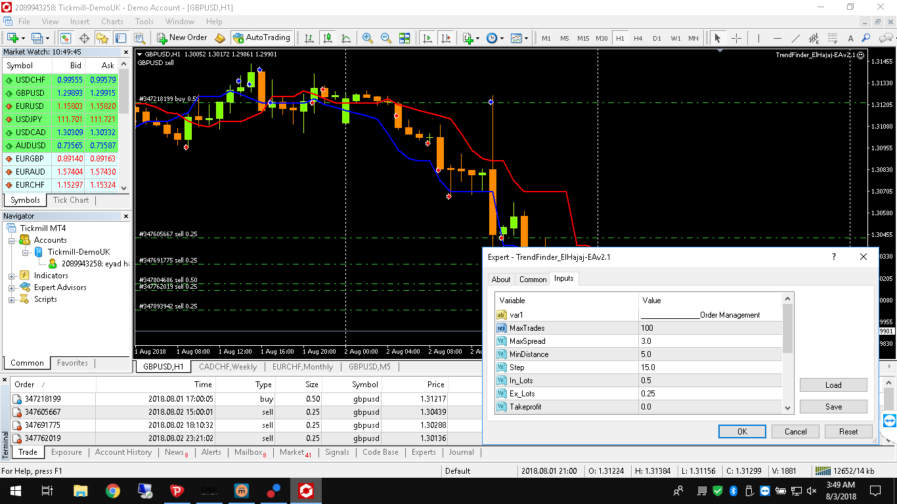Expand the Expert Advisors tree node
This screenshot has height=504, width=897.
point(12,287)
